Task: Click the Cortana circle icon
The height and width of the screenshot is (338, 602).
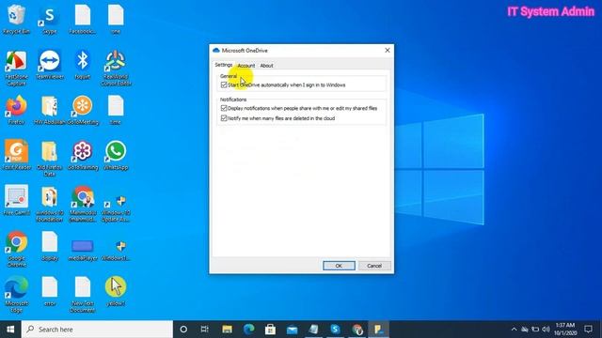Action: (x=183, y=330)
